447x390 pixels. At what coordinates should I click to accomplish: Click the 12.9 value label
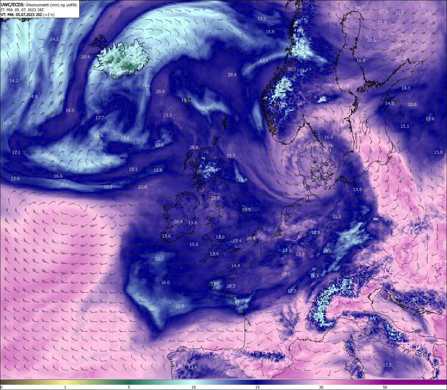(x=214, y=254)
